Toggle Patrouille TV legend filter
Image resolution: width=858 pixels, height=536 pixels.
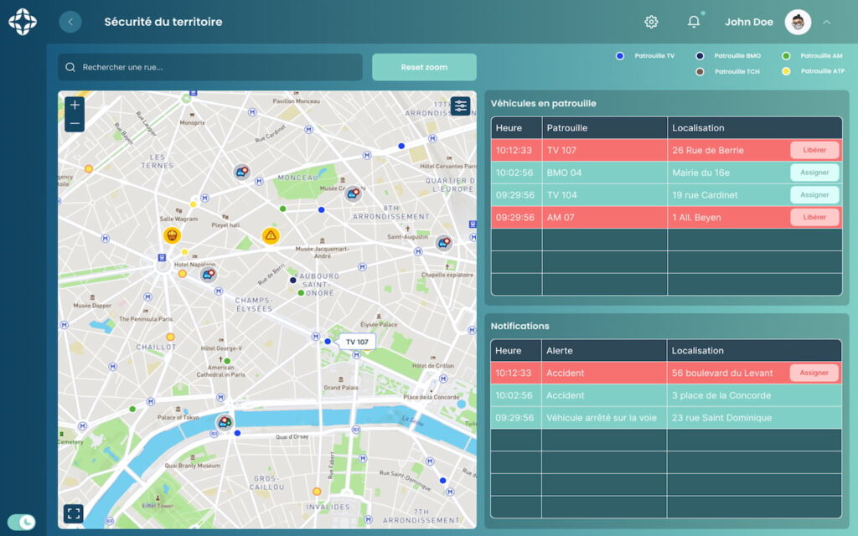pyautogui.click(x=646, y=56)
